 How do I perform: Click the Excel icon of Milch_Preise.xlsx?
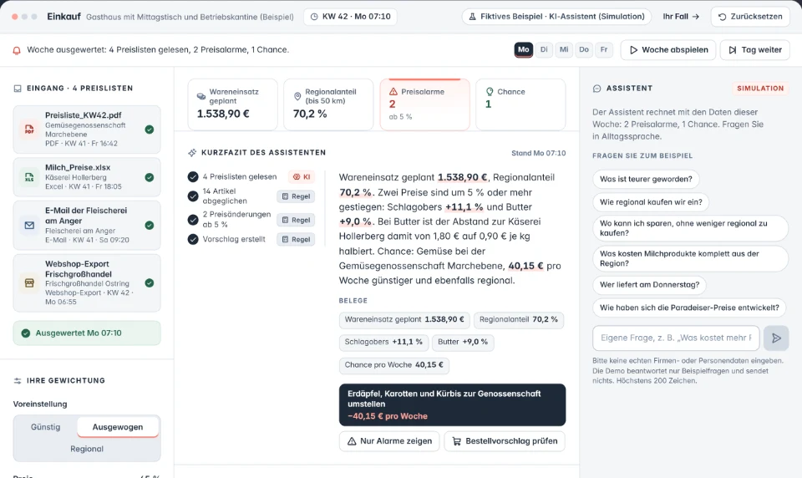click(30, 177)
